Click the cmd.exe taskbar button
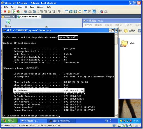Image resolution: width=143 pixels, height=129 pixels. [62, 121]
